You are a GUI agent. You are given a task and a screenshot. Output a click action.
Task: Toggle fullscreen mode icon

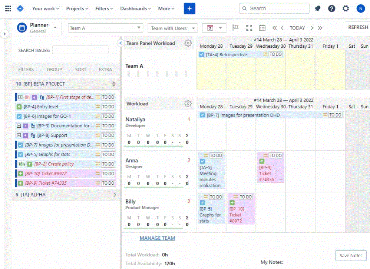tap(249, 28)
